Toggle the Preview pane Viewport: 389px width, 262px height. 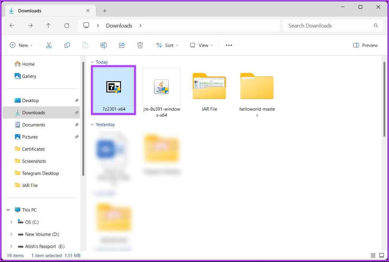(x=365, y=45)
